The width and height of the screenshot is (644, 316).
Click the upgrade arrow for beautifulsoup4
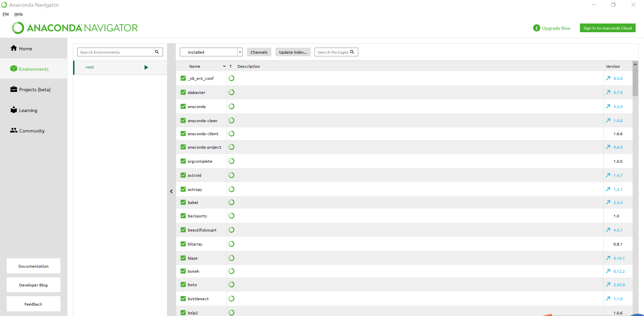tap(608, 230)
